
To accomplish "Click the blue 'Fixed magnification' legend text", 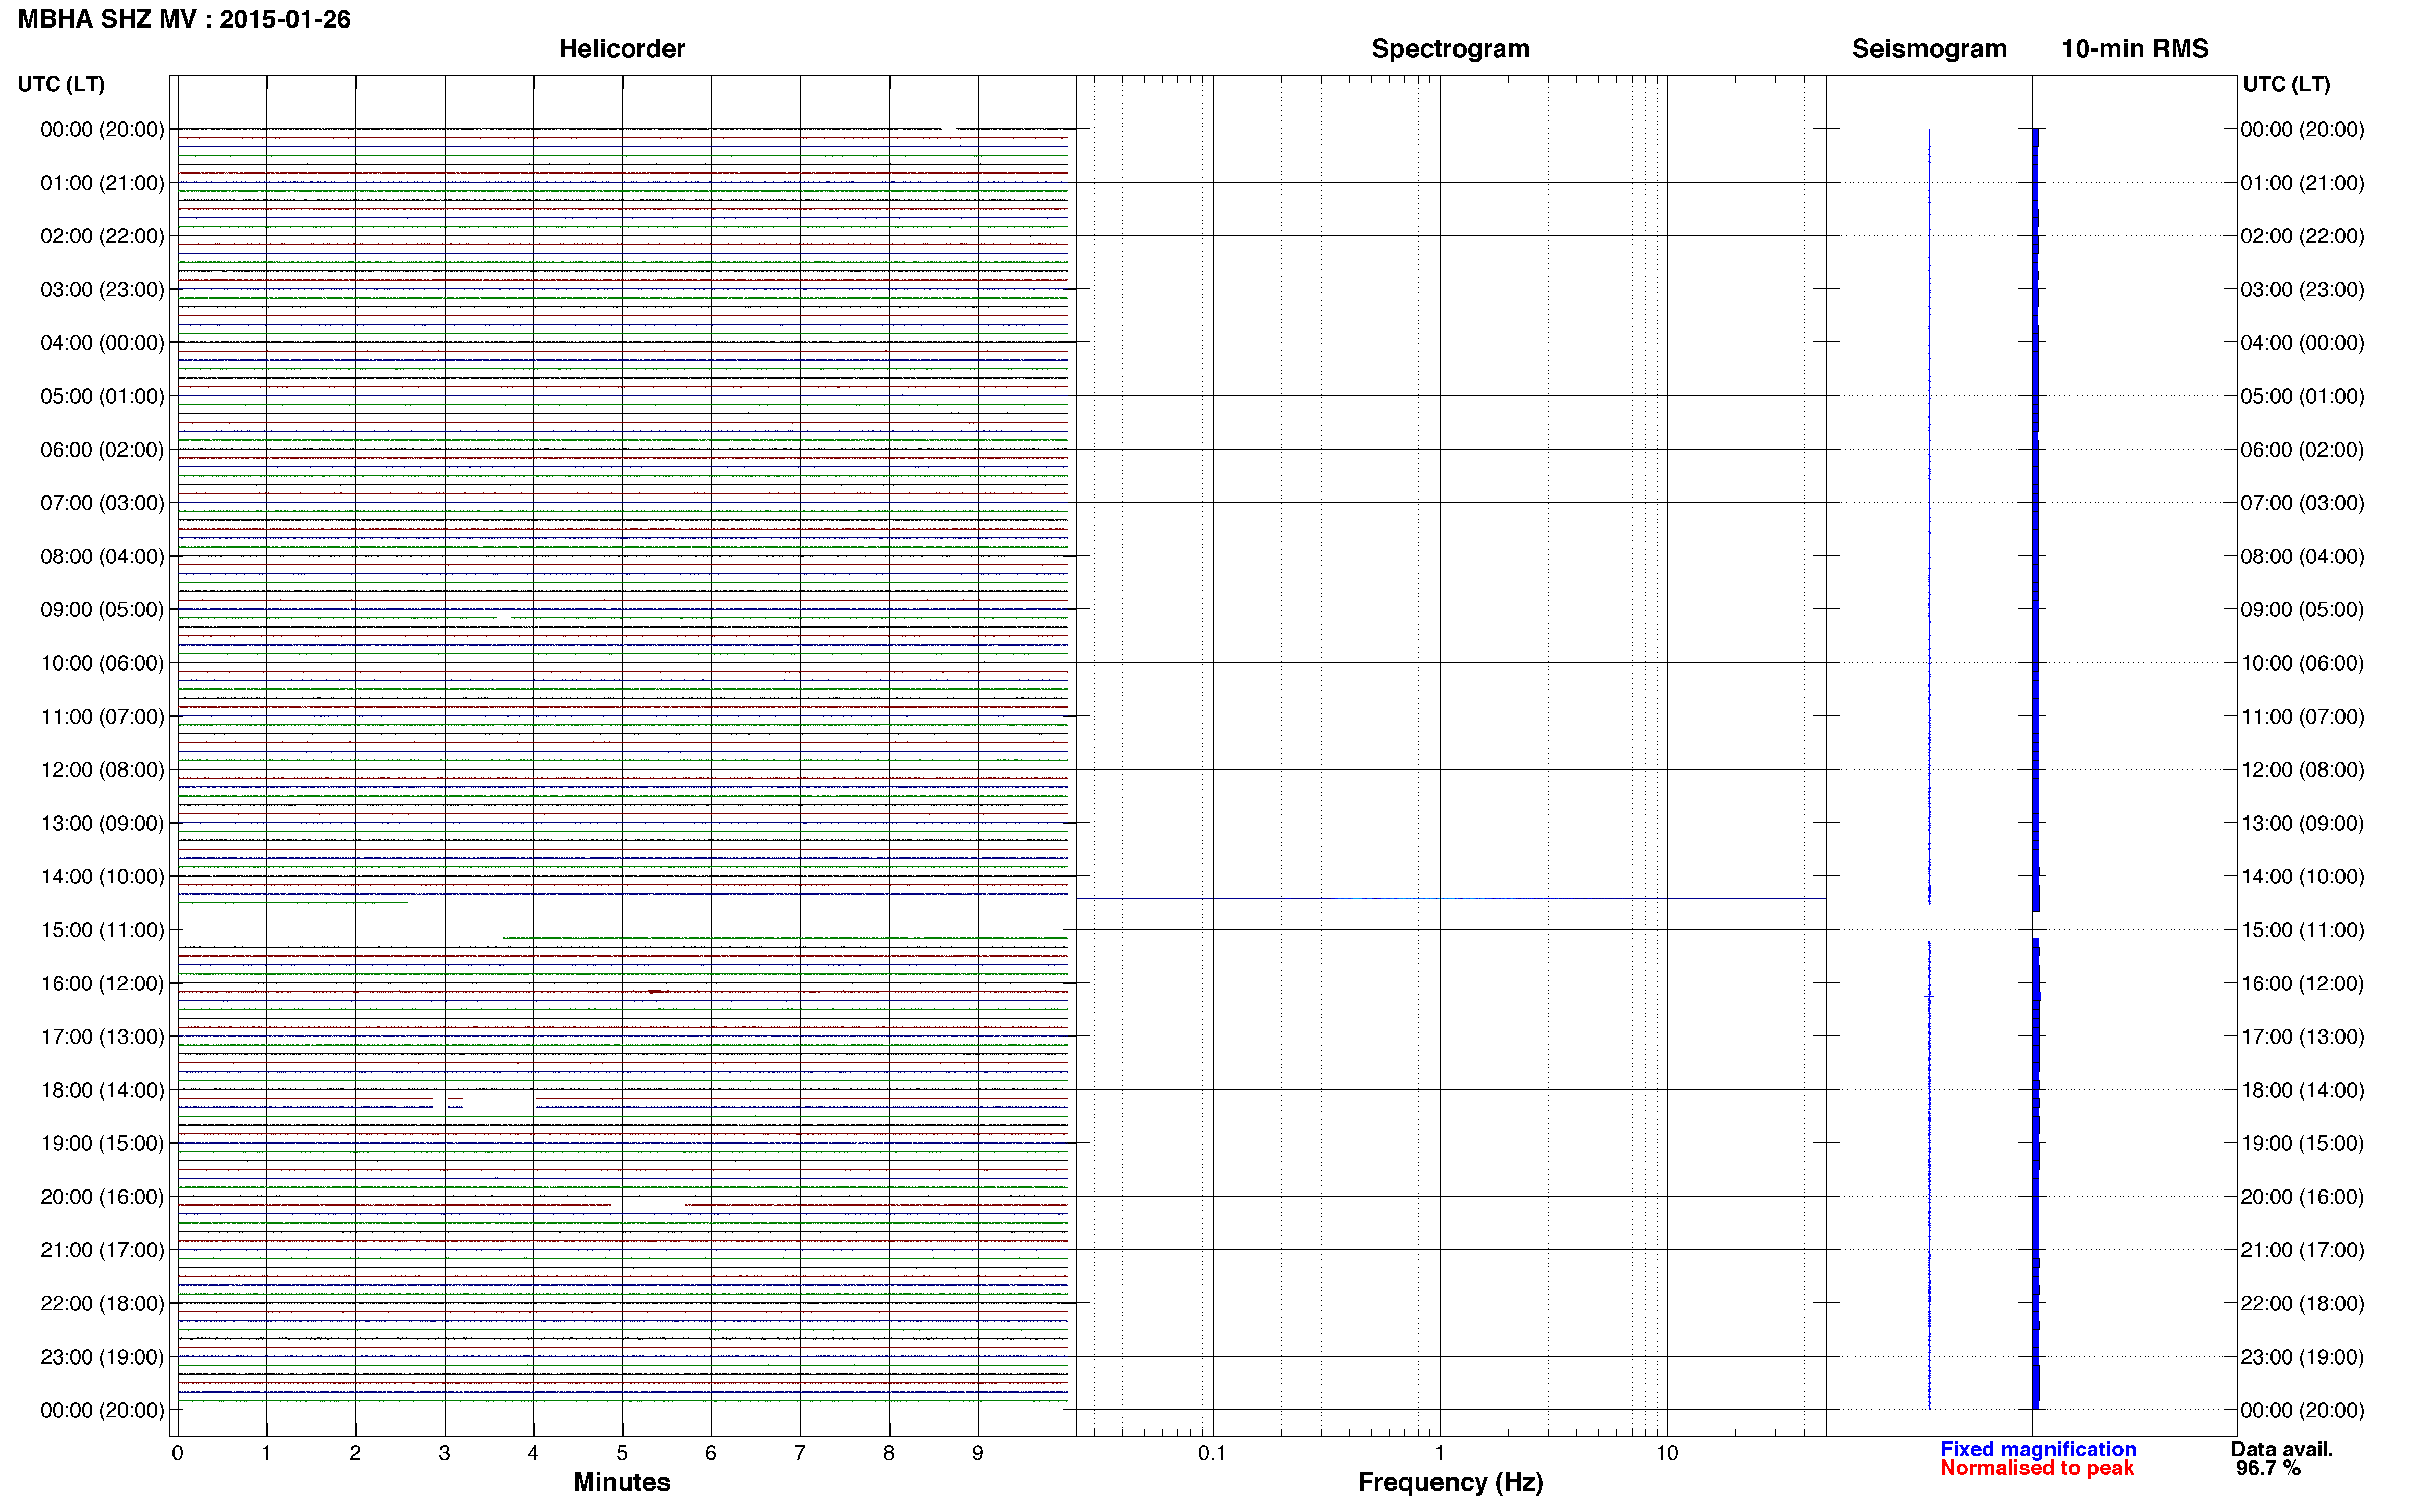I will [x=2038, y=1449].
